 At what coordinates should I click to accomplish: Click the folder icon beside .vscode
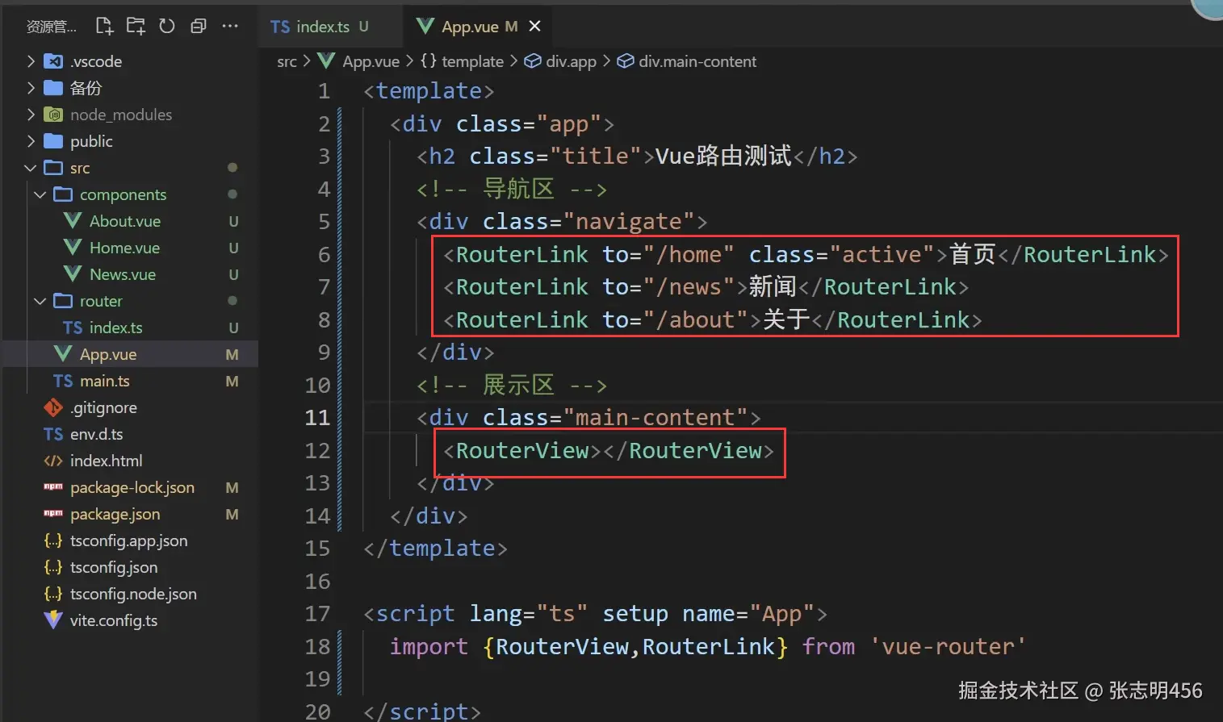point(53,61)
